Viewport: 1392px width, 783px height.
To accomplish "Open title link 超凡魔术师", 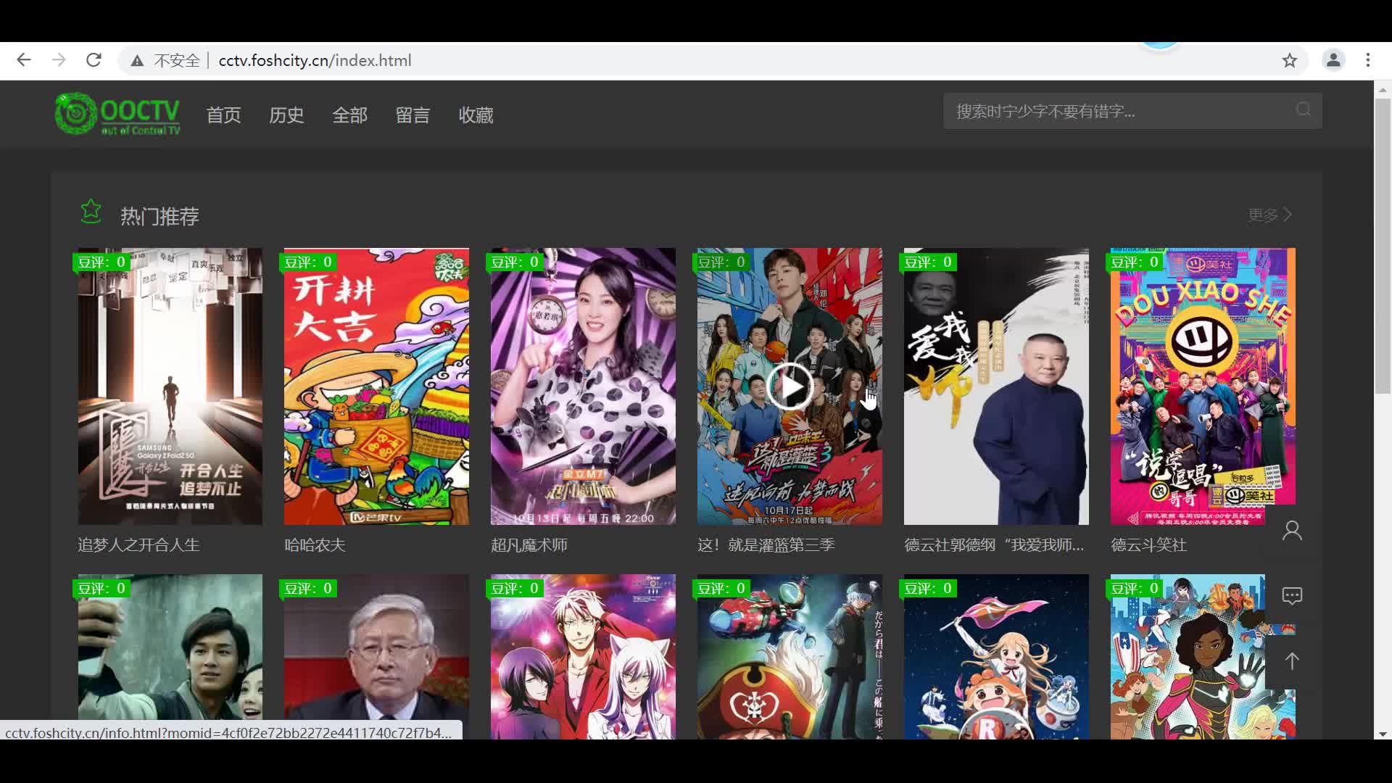I will (x=529, y=544).
